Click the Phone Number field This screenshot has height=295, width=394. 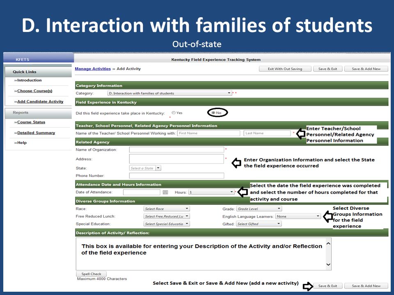[x=176, y=176]
